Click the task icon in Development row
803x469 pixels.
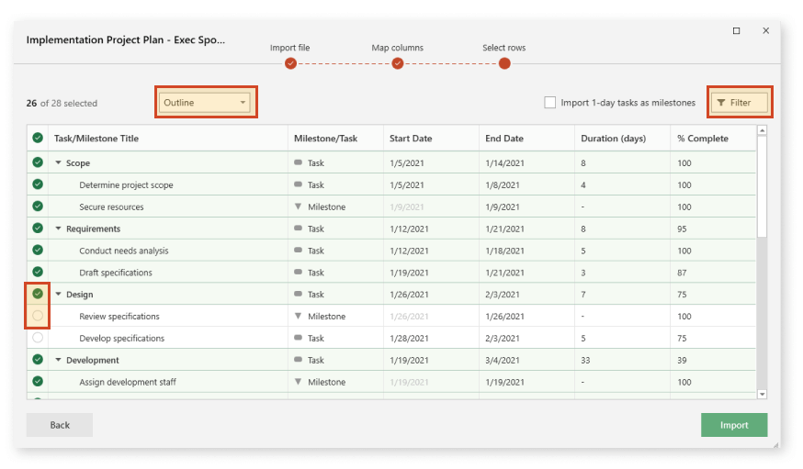298,360
